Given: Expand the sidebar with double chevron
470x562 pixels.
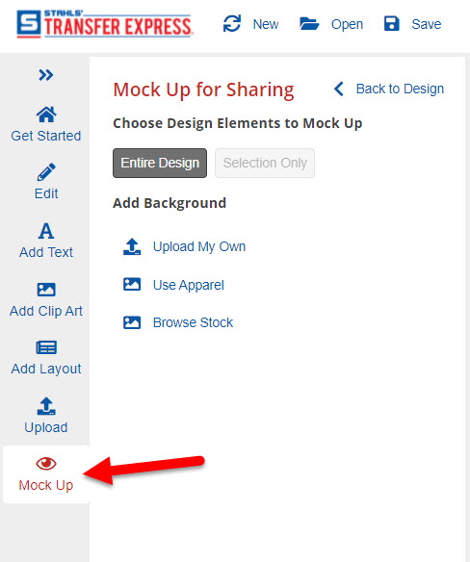Looking at the screenshot, I should pos(46,75).
